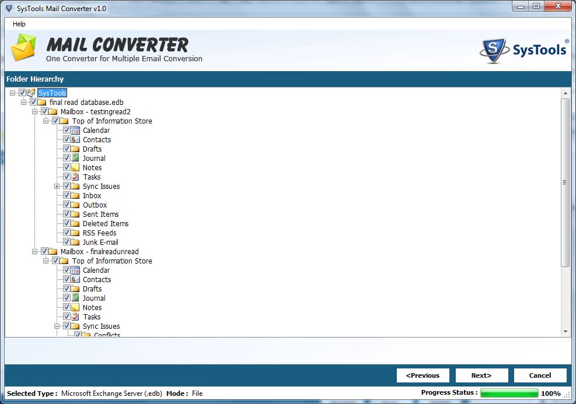This screenshot has width=576, height=404.
Task: Uncheck Drafts checkbox under testingread2 mailbox
Action: pos(67,148)
